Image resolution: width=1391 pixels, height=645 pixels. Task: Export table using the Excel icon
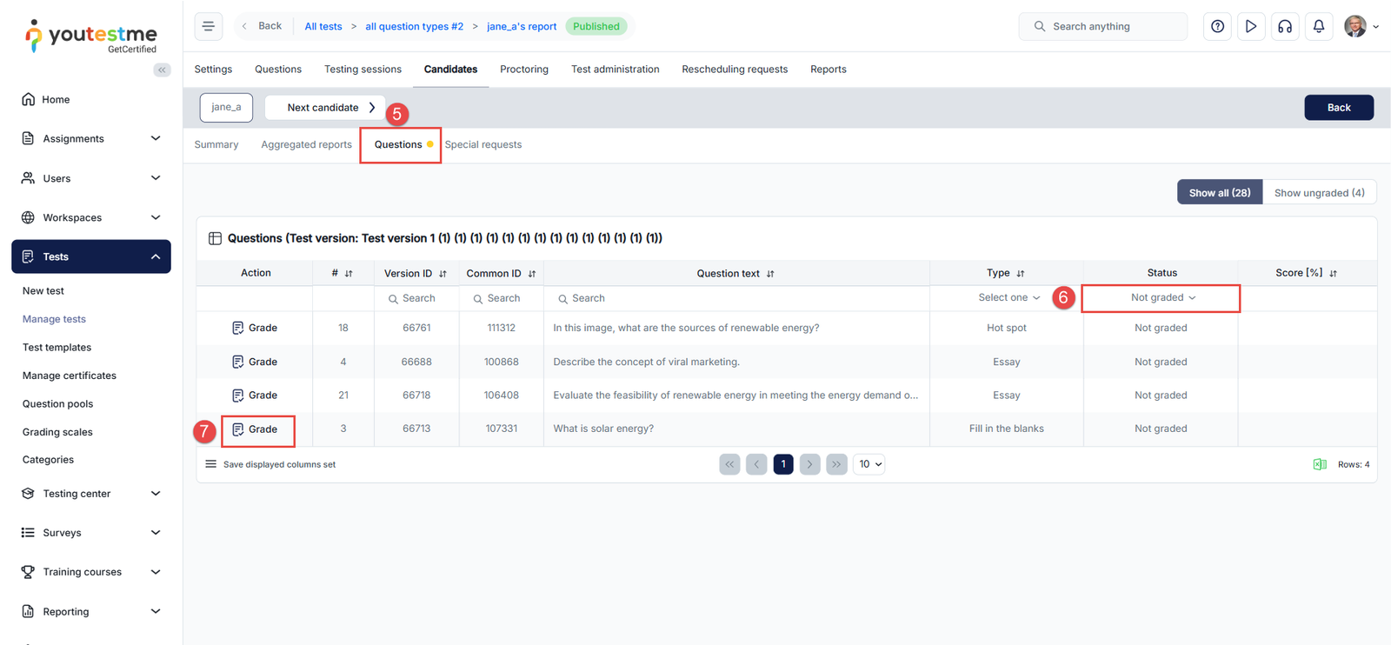pyautogui.click(x=1319, y=464)
